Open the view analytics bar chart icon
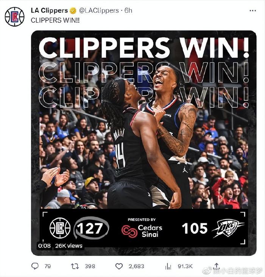 tap(168, 266)
